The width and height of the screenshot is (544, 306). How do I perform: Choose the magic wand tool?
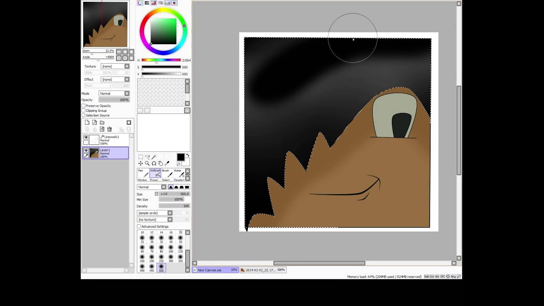[154, 157]
